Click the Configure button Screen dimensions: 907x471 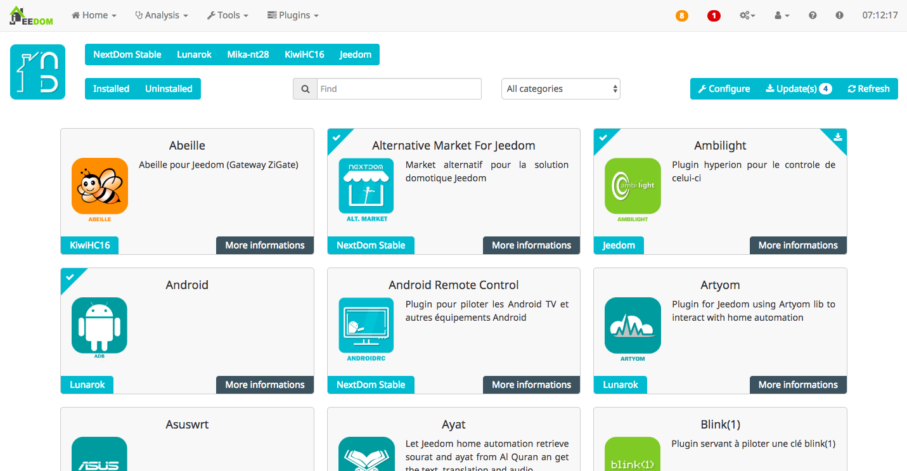pyautogui.click(x=724, y=89)
